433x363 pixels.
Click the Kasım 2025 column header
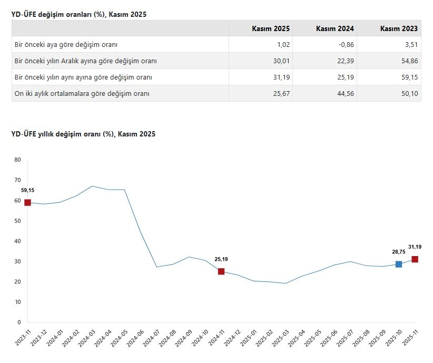(x=271, y=28)
